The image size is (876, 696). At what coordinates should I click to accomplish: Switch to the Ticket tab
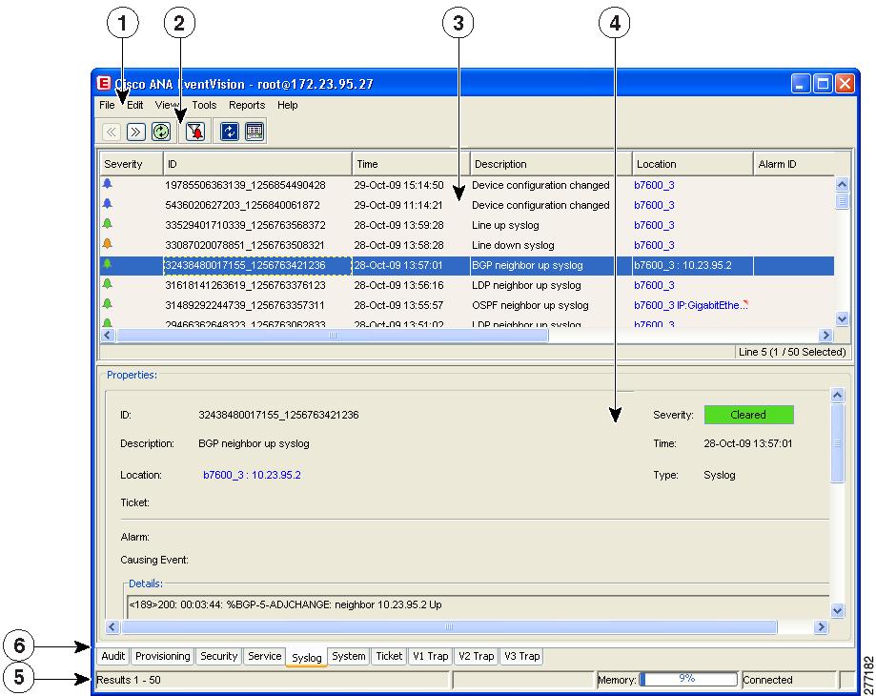pyautogui.click(x=389, y=656)
